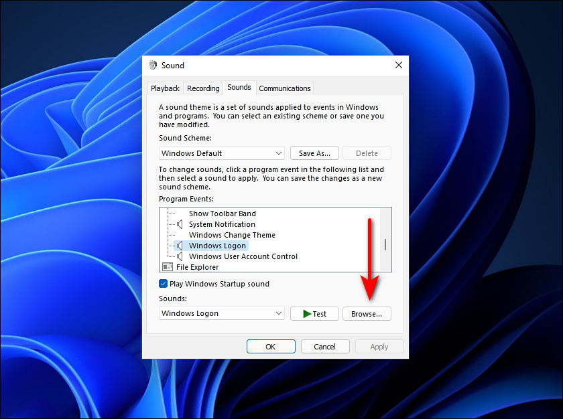
Task: Open the Sound Scheme dropdown
Action: pyautogui.click(x=222, y=153)
